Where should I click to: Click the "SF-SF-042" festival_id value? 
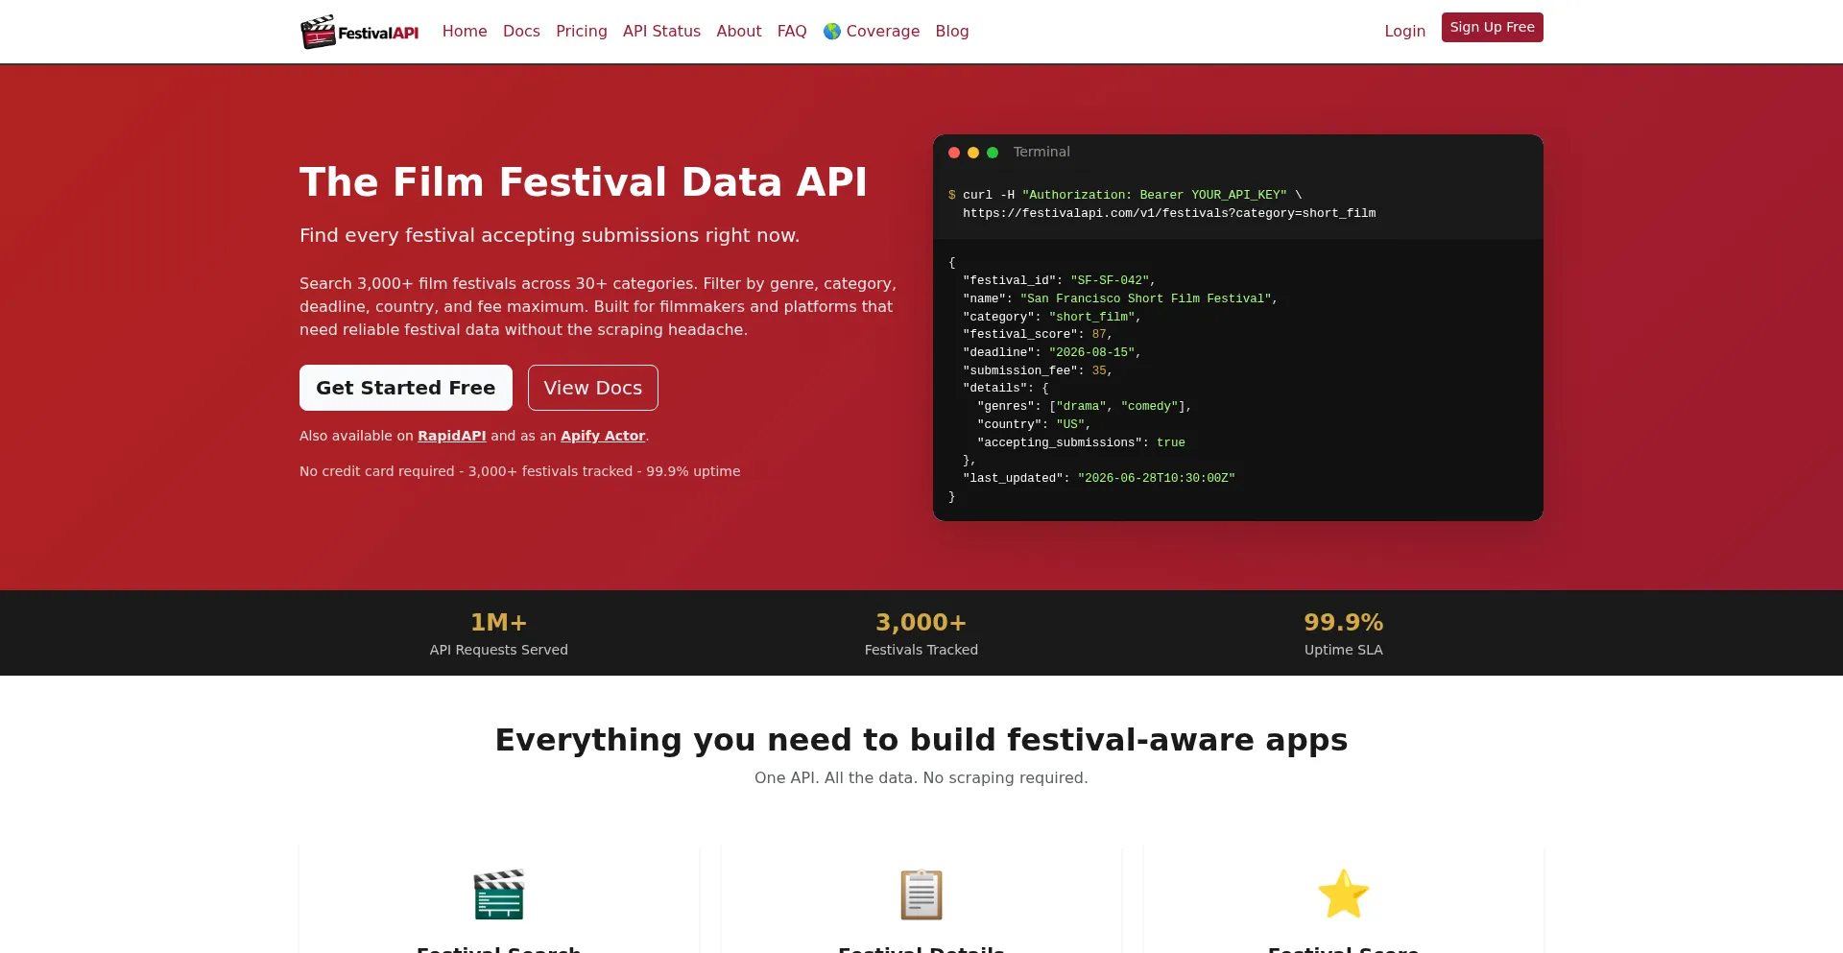pyautogui.click(x=1110, y=280)
